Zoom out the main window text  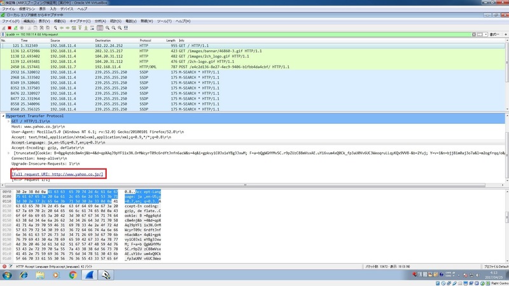click(x=114, y=28)
